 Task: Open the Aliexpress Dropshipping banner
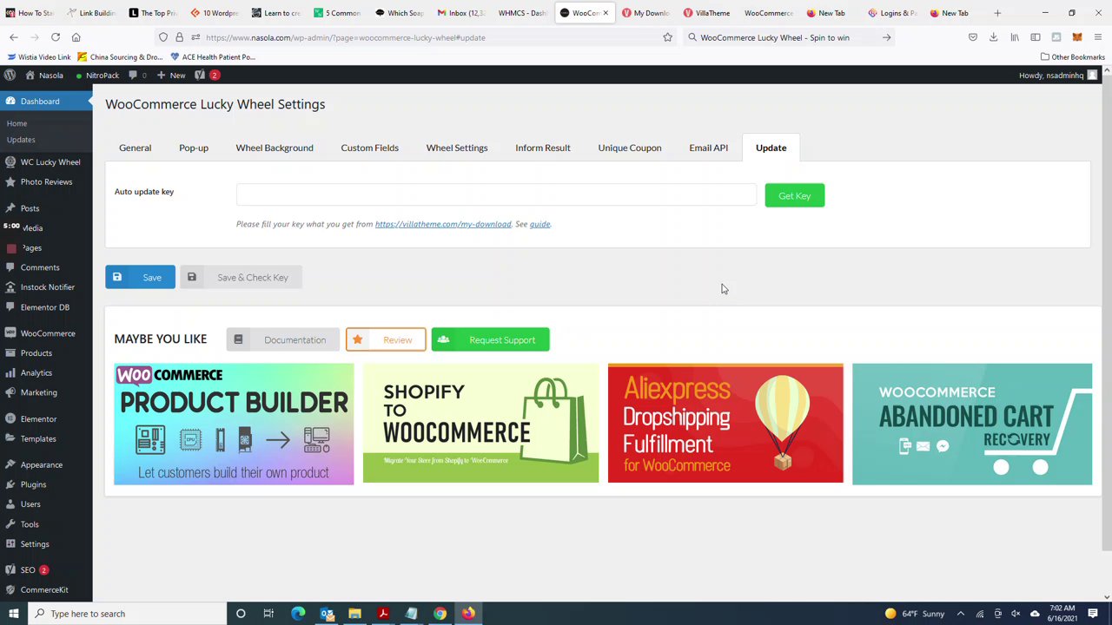(x=725, y=424)
